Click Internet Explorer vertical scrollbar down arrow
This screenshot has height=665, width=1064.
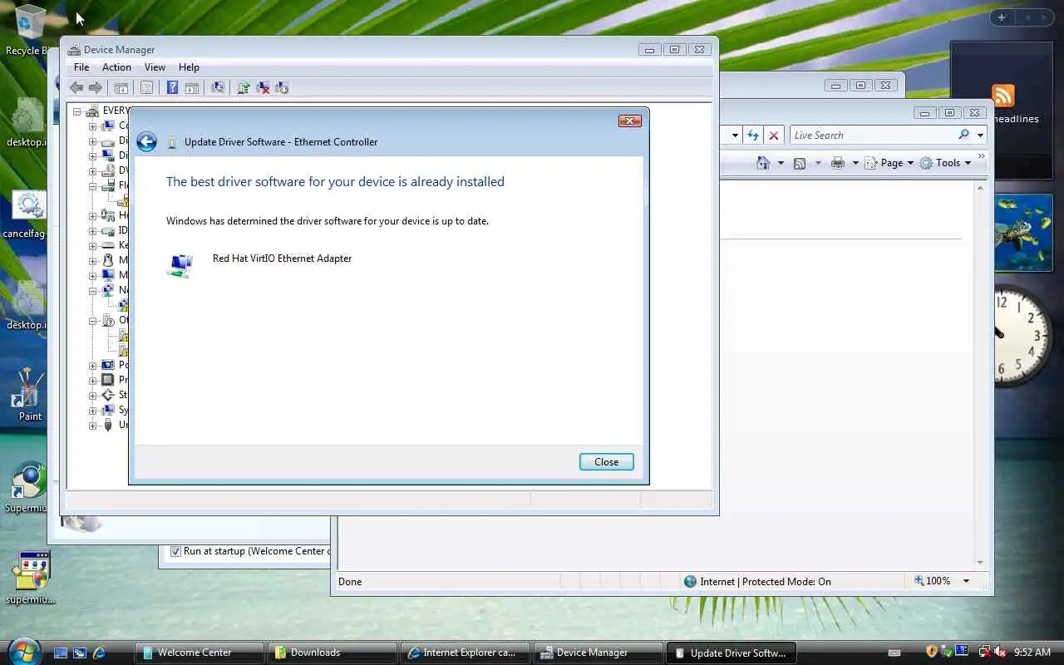click(x=980, y=563)
